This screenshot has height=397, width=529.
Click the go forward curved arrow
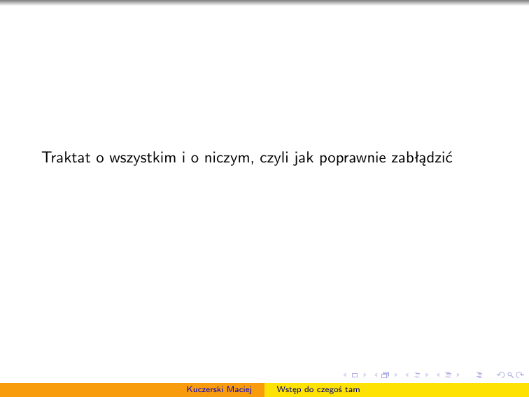(x=519, y=376)
